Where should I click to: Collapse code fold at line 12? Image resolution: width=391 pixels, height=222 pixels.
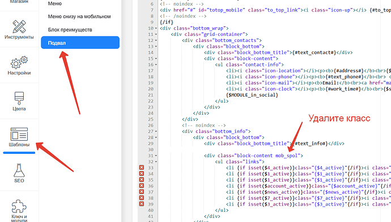tap(156, 40)
